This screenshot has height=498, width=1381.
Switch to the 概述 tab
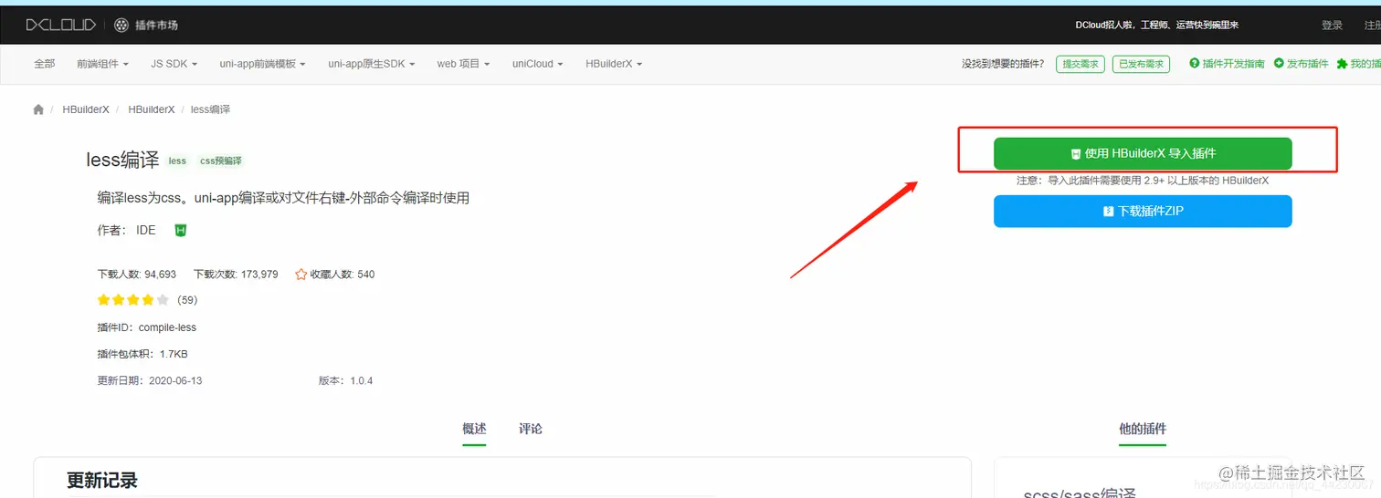click(x=474, y=429)
